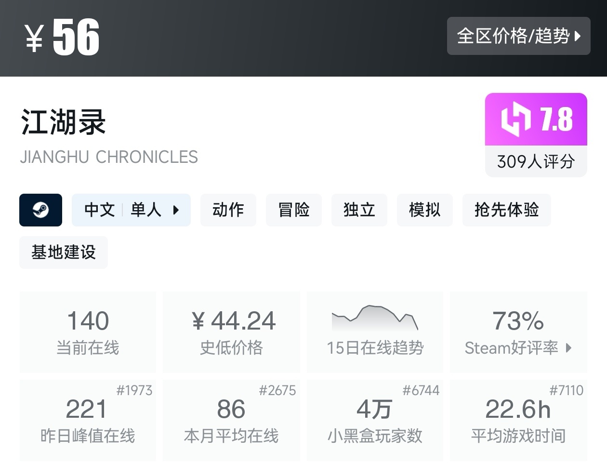View the 15日在线趋势 chart
Screen dimensions: 607x464
coord(375,332)
